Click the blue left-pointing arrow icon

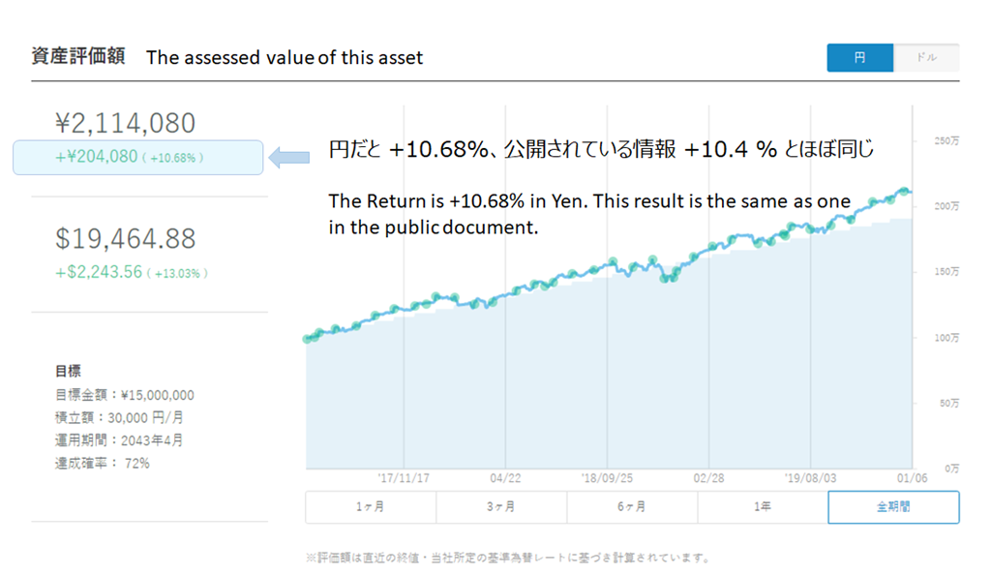pyautogui.click(x=287, y=157)
